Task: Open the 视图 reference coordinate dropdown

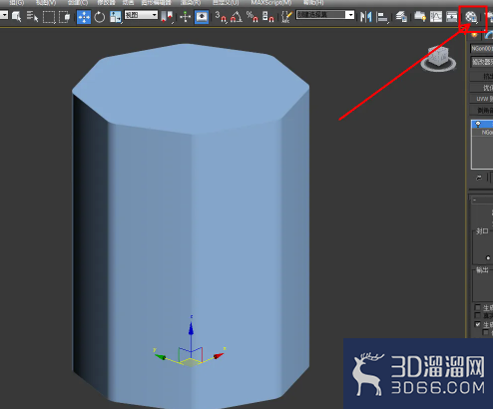Action: 141,15
